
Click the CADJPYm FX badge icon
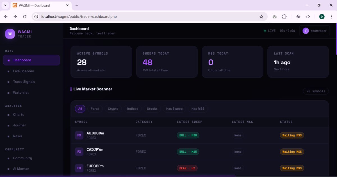(x=79, y=152)
